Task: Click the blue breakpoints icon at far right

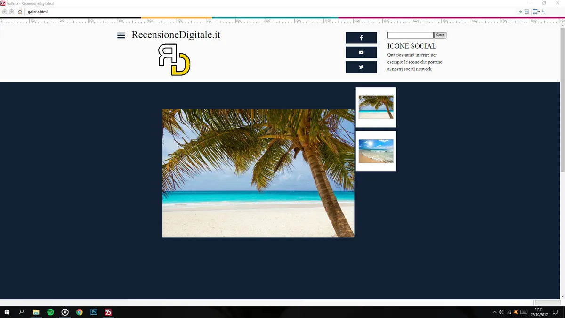Action: point(544,11)
